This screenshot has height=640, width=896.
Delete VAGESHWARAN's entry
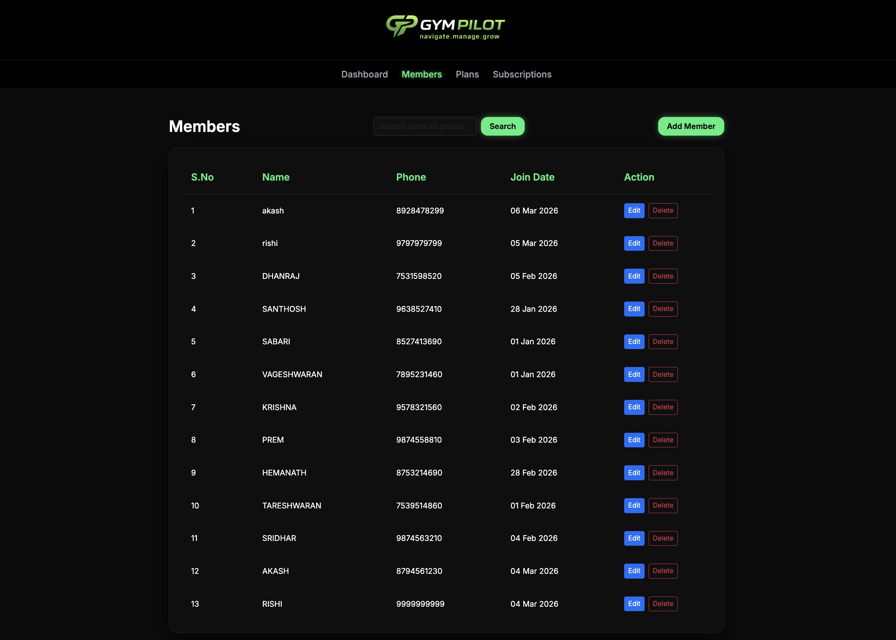pyautogui.click(x=662, y=374)
